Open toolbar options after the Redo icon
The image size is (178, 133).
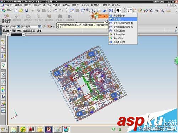tap(67, 10)
